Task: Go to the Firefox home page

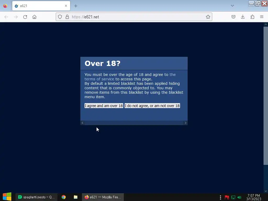Action: click(x=34, y=17)
